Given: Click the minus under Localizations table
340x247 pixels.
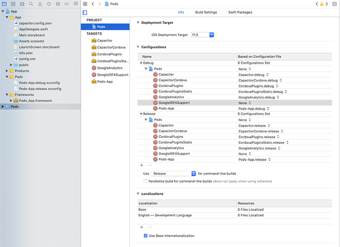Looking at the screenshot, I should tap(150, 227).
